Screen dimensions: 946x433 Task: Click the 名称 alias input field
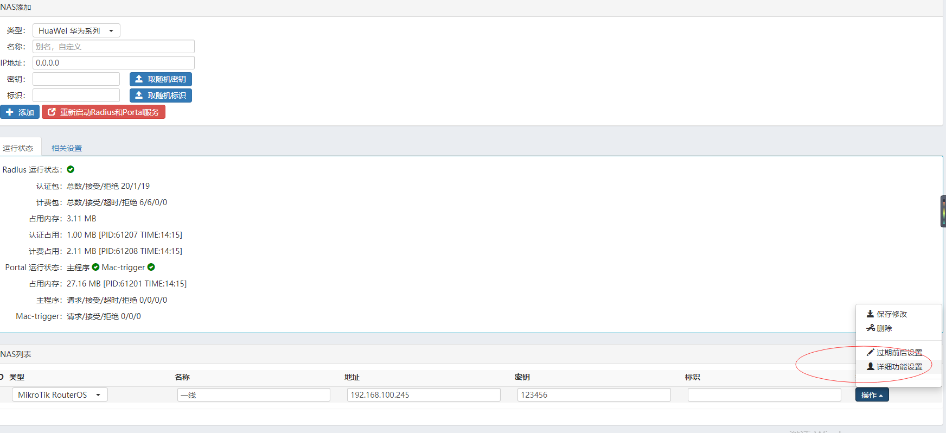tap(113, 47)
